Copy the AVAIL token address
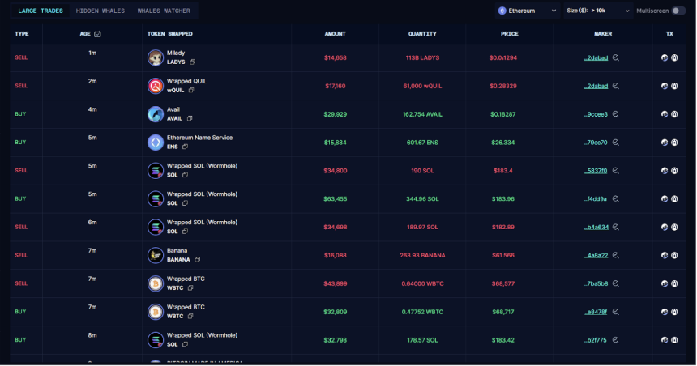Image resolution: width=697 pixels, height=366 pixels. (x=190, y=118)
